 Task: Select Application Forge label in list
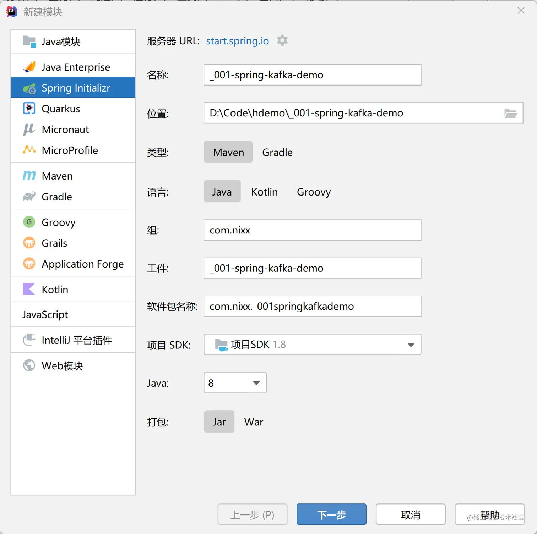[x=83, y=264]
